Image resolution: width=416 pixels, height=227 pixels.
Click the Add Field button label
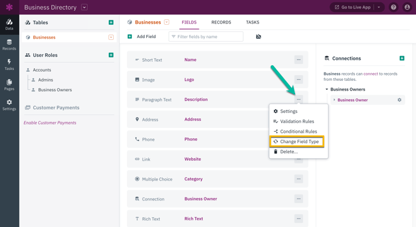click(x=146, y=37)
